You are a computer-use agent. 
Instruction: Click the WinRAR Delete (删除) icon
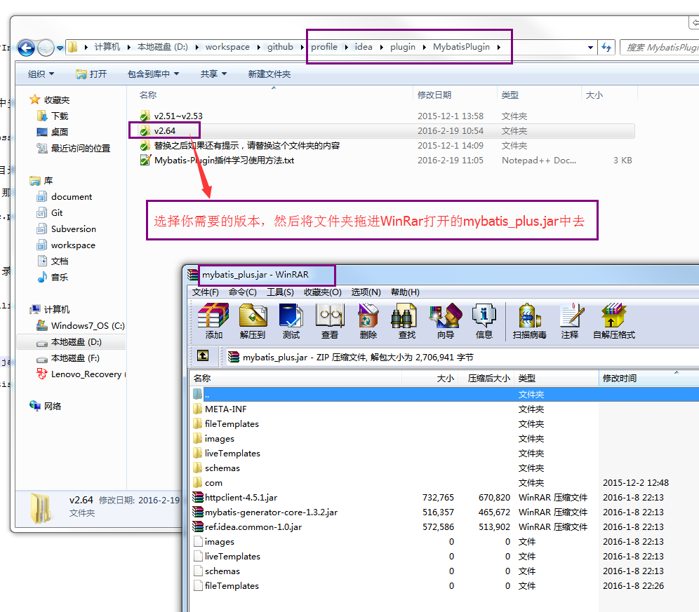(x=368, y=321)
